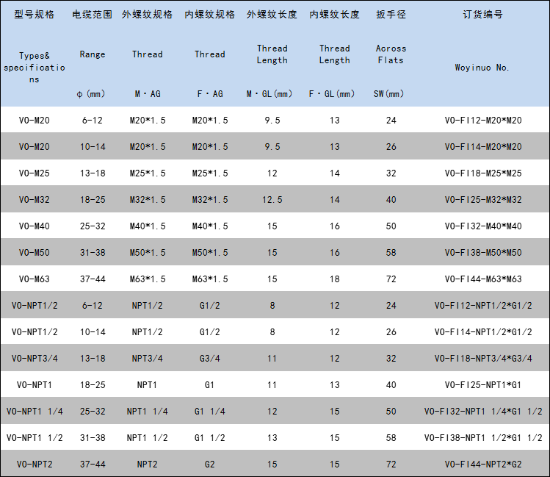Select the 订货编号 column header
The width and height of the screenshot is (550, 477).
pyautogui.click(x=482, y=15)
